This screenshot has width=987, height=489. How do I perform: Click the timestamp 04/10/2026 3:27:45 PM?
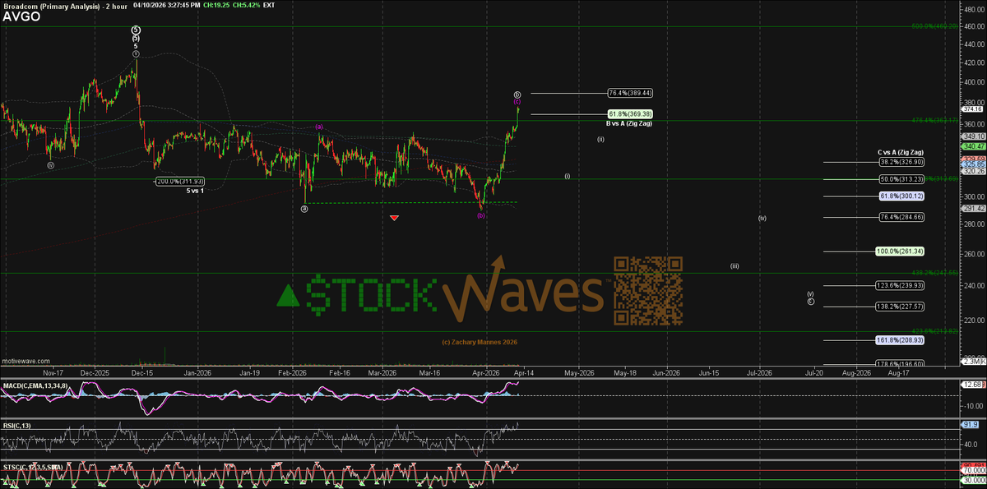(x=164, y=5)
